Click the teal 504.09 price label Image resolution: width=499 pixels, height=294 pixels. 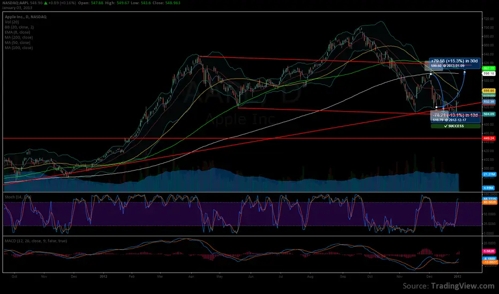click(489, 114)
